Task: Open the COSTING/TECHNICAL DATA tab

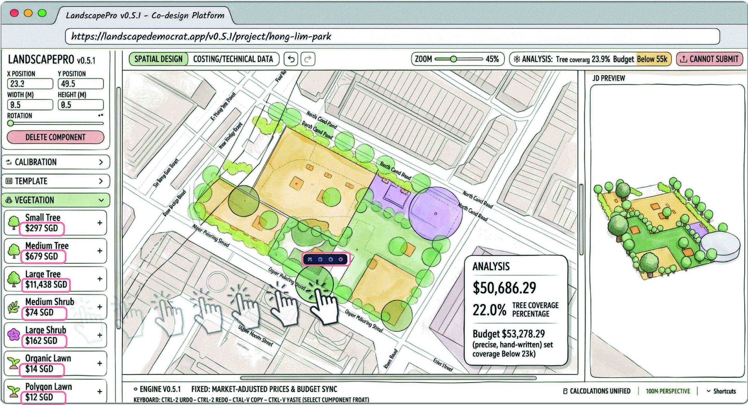Action: (233, 59)
